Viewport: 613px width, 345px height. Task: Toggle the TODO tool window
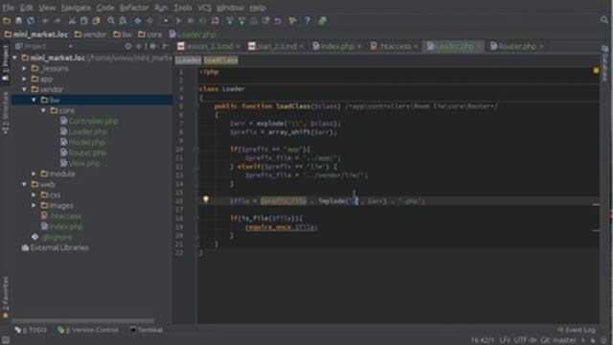pos(31,330)
